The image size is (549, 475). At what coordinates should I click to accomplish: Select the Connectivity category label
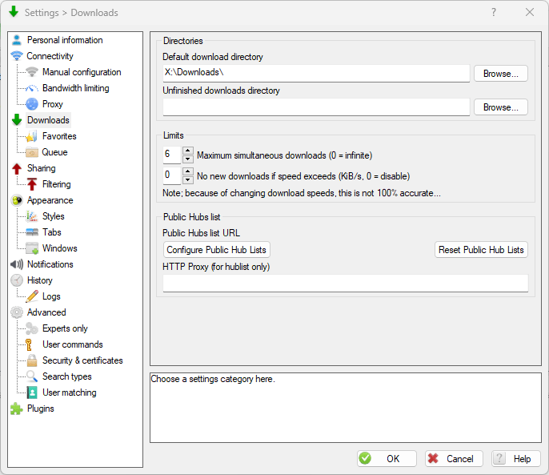(50, 56)
